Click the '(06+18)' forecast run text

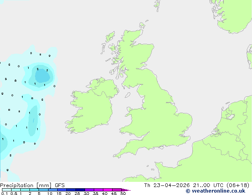[238, 185]
